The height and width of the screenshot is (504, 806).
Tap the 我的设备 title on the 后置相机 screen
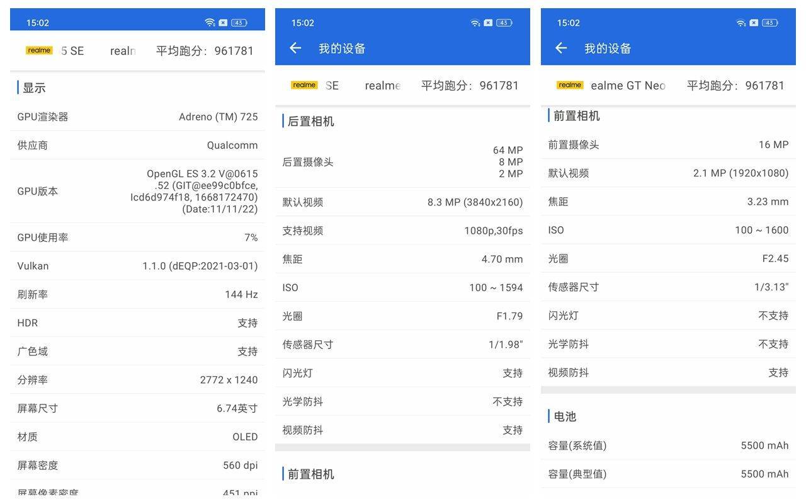click(342, 49)
